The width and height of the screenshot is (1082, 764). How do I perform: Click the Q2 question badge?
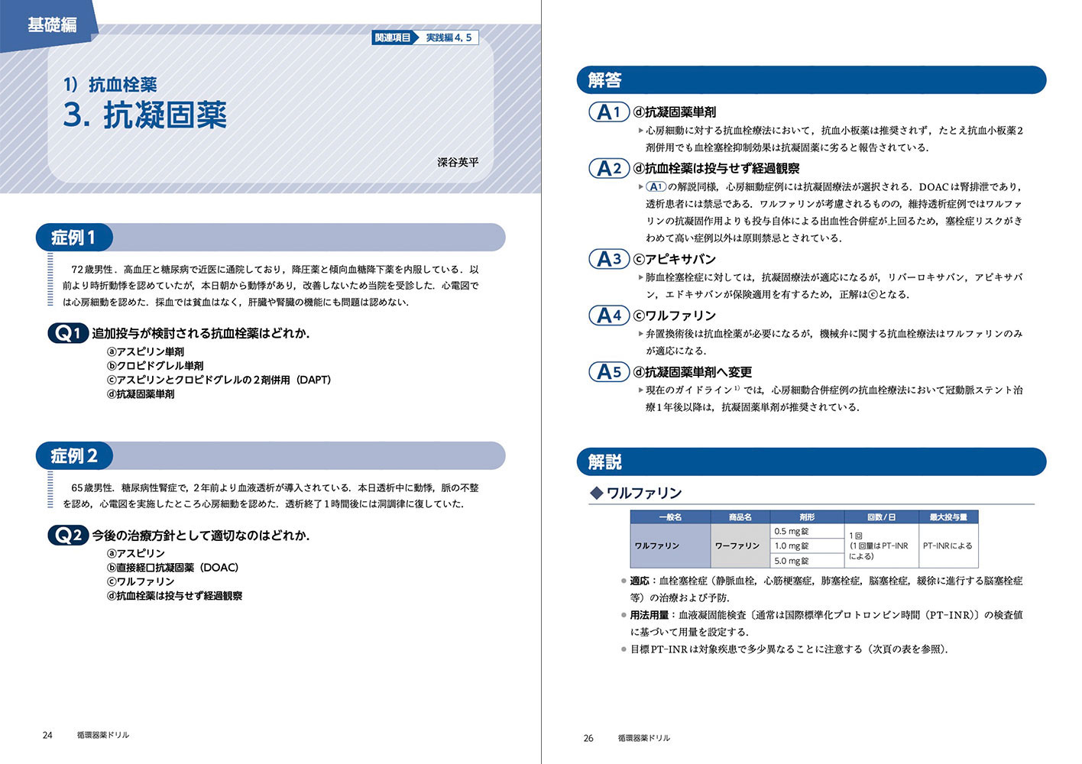point(67,536)
